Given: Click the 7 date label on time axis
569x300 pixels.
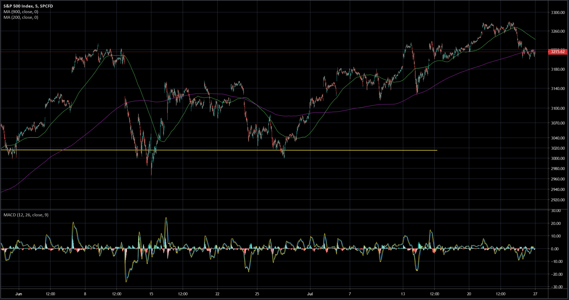Looking at the screenshot, I should tap(350, 294).
